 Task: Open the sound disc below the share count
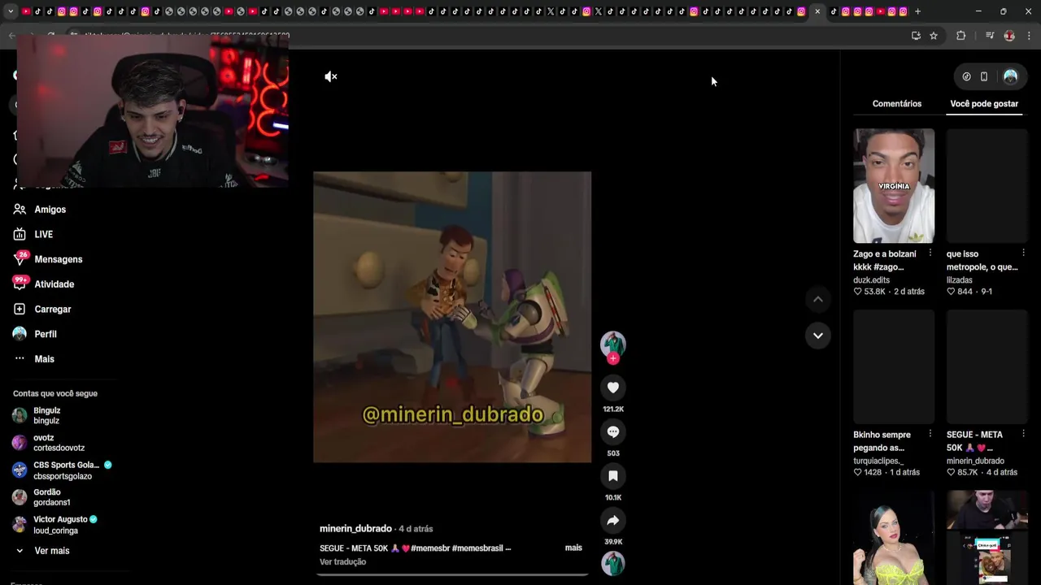click(613, 563)
